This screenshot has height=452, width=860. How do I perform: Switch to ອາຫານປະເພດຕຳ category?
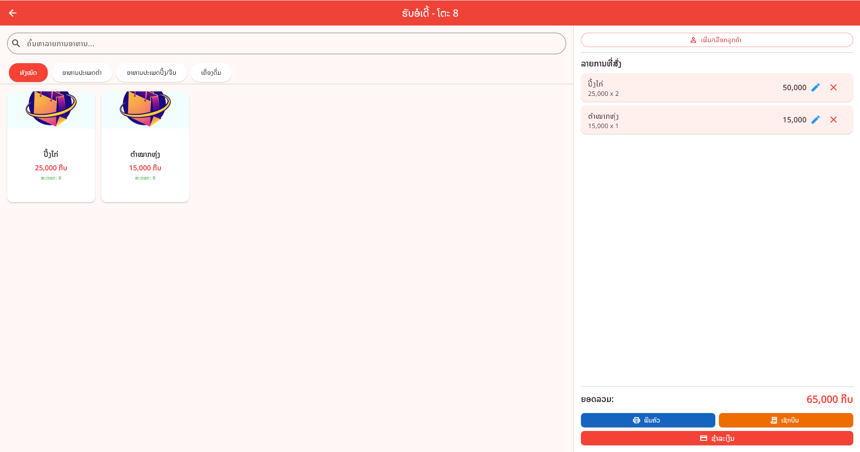coord(82,73)
